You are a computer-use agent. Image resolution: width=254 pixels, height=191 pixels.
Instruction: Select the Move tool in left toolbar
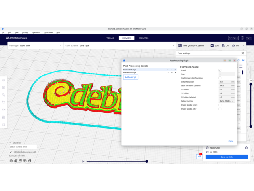click(x=4, y=80)
